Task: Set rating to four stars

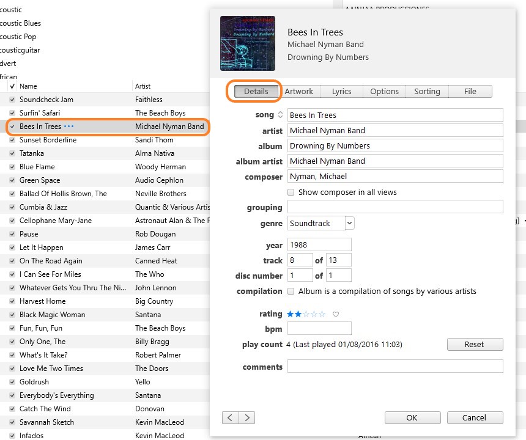Action: 314,314
